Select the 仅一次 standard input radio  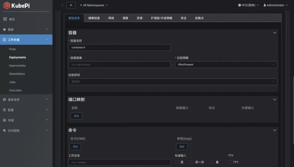tap(191, 162)
